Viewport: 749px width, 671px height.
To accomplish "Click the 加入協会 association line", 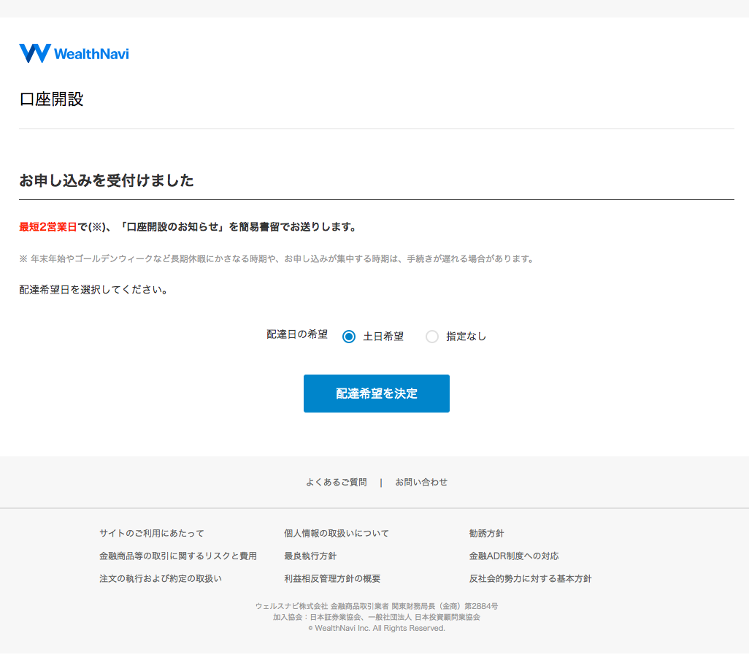I will tap(377, 617).
